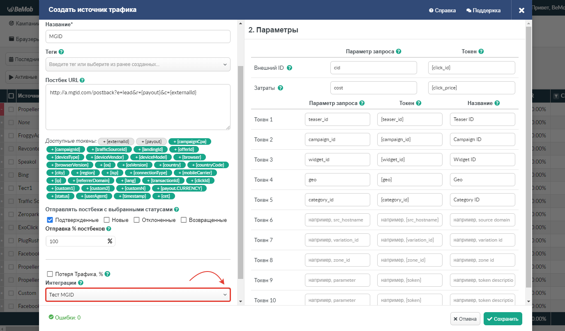The height and width of the screenshot is (331, 565).
Task: Click the parameters panel vertical scrollbar
Action: pyautogui.click(x=528, y=157)
